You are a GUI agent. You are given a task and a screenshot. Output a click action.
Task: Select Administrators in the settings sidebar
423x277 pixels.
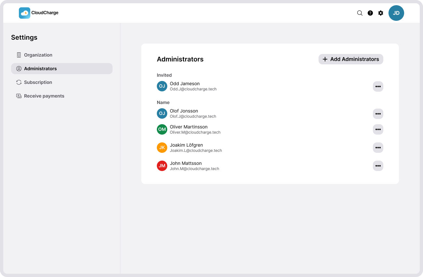point(62,69)
